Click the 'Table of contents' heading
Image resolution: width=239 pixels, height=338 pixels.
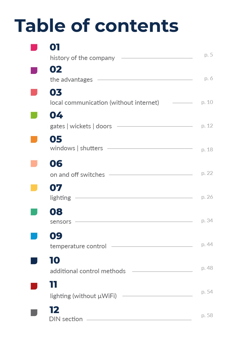tap(96, 26)
